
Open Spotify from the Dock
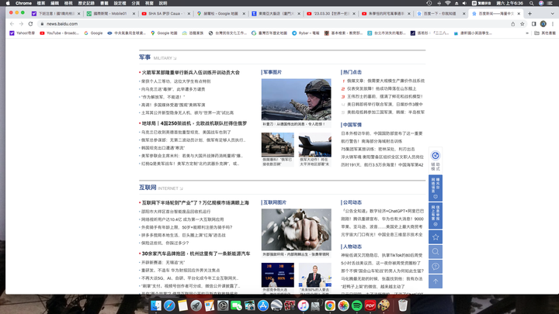357,305
